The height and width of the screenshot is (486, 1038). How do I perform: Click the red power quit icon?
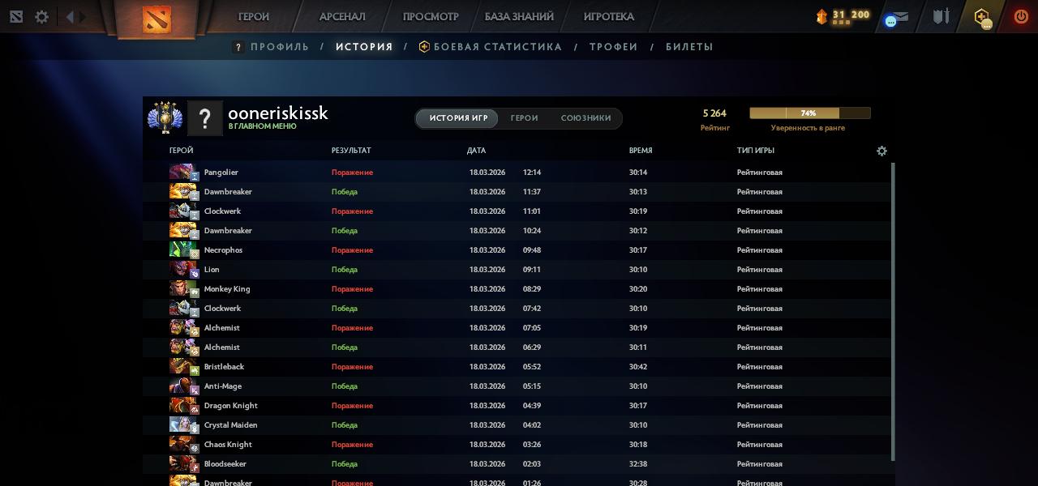(1021, 16)
